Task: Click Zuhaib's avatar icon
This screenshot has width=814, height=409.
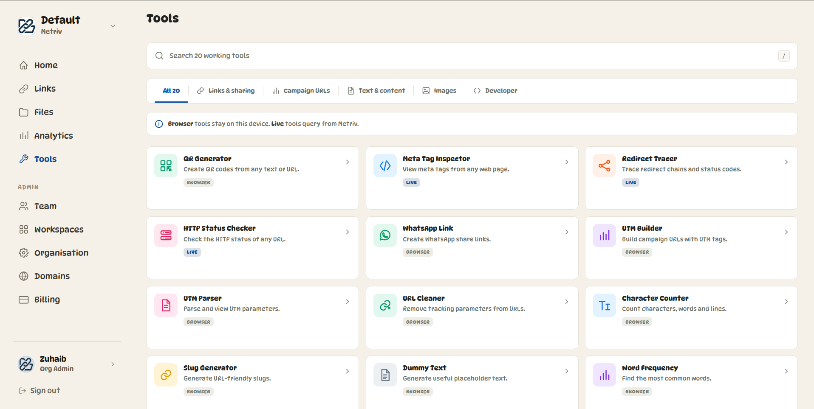Action: pyautogui.click(x=26, y=364)
